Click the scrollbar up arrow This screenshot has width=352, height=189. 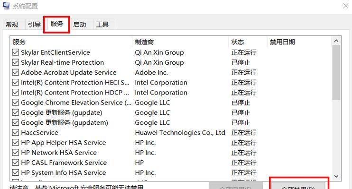click(x=336, y=41)
